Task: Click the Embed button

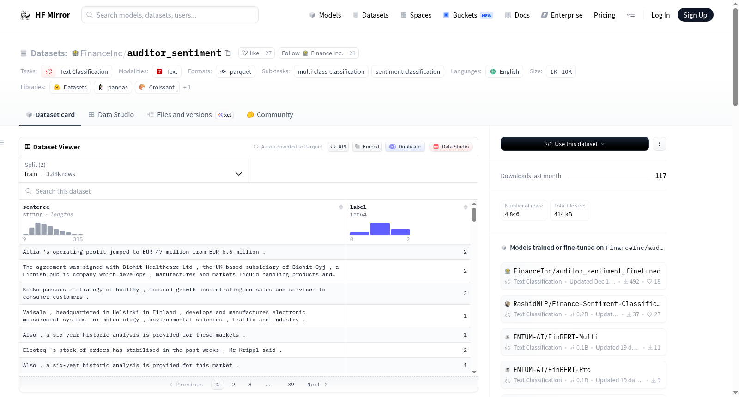Action: coord(367,147)
